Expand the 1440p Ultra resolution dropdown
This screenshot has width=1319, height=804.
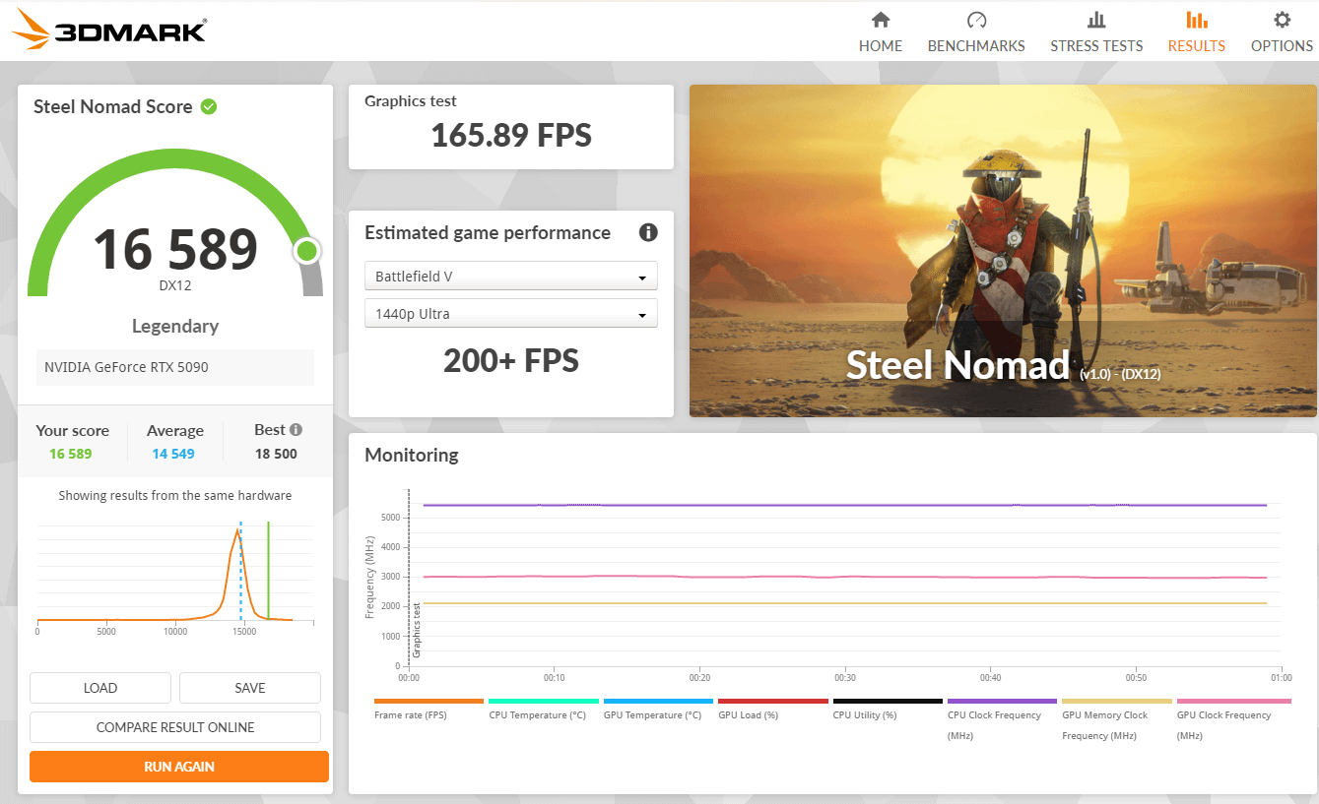pyautogui.click(x=510, y=314)
